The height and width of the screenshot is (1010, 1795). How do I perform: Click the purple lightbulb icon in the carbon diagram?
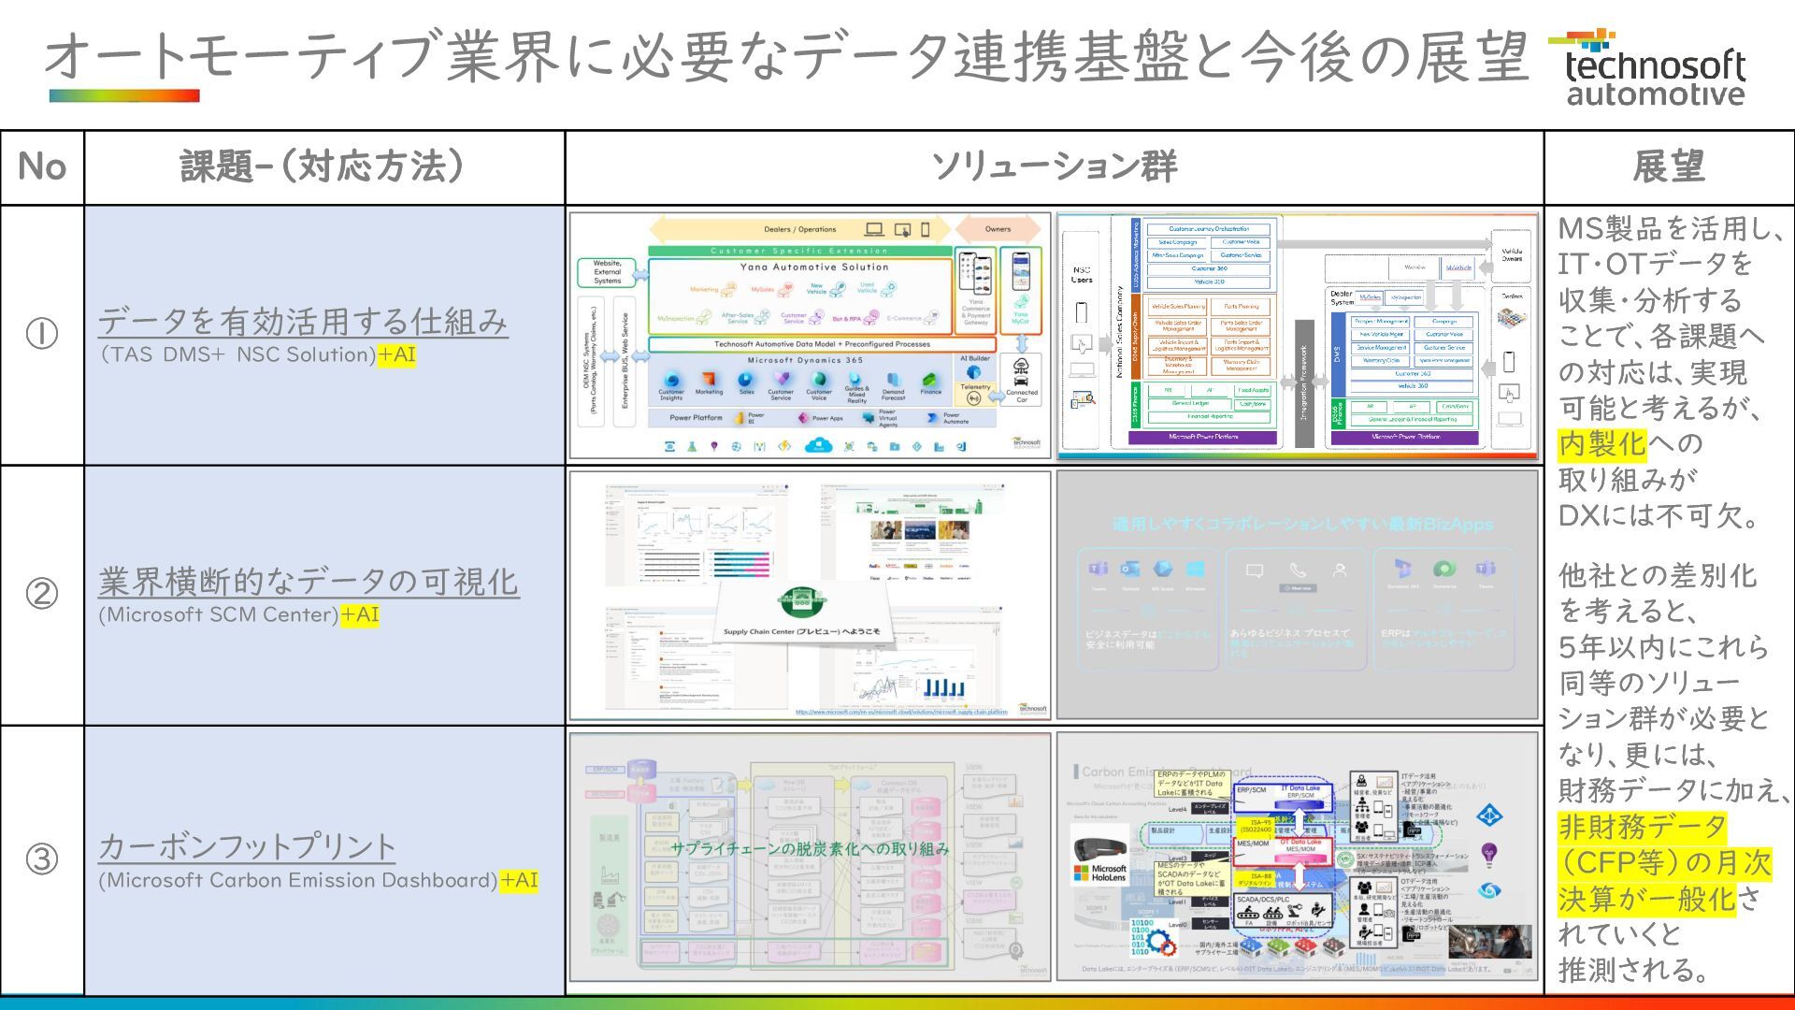pos(1489,856)
